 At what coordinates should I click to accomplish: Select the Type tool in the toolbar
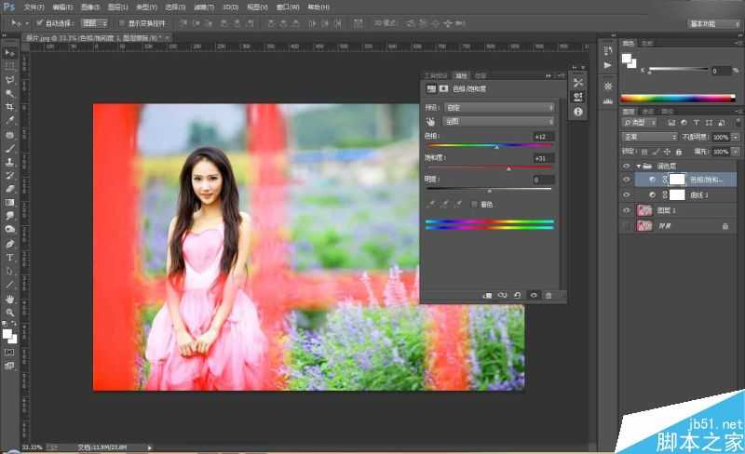(x=10, y=257)
